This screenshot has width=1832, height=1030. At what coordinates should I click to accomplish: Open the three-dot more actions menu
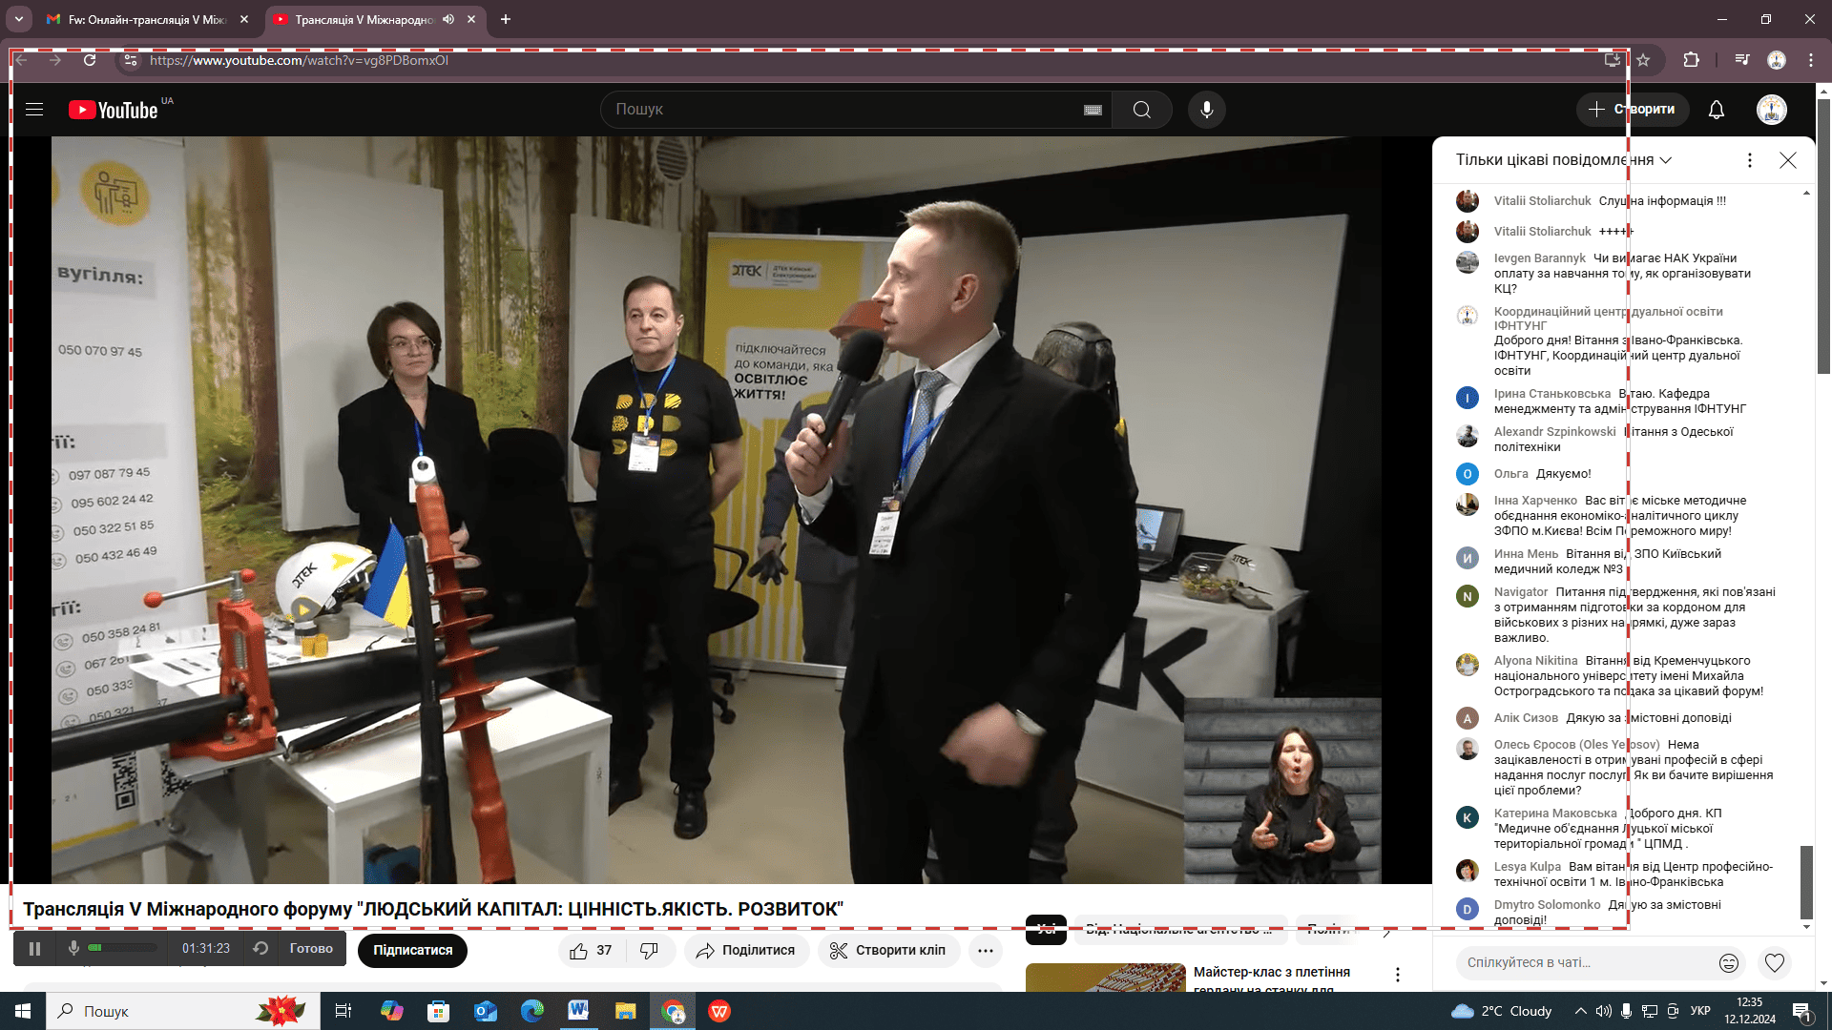(x=985, y=951)
